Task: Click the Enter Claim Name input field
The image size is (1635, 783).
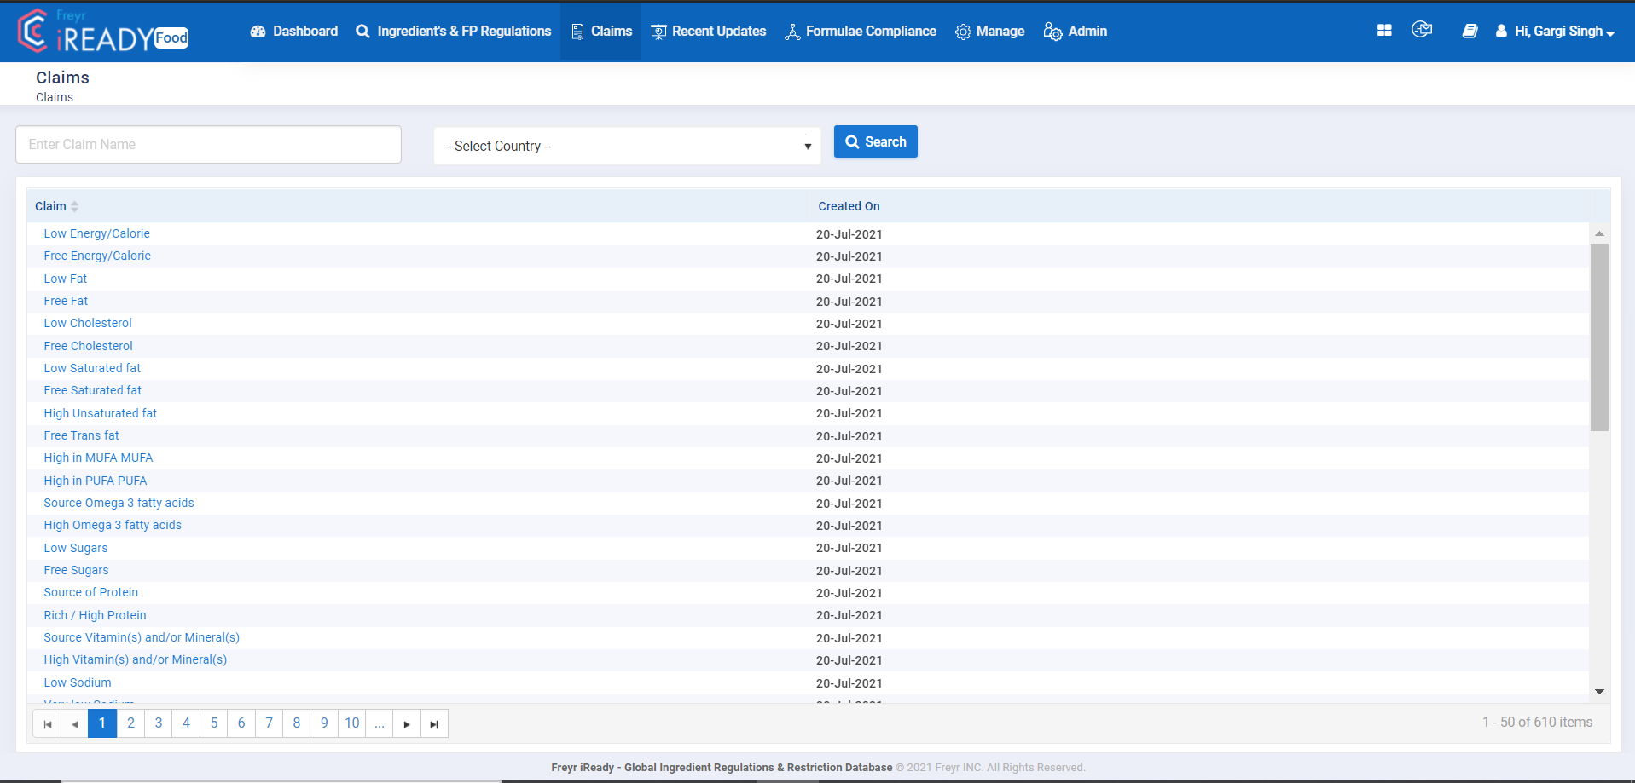Action: point(207,144)
